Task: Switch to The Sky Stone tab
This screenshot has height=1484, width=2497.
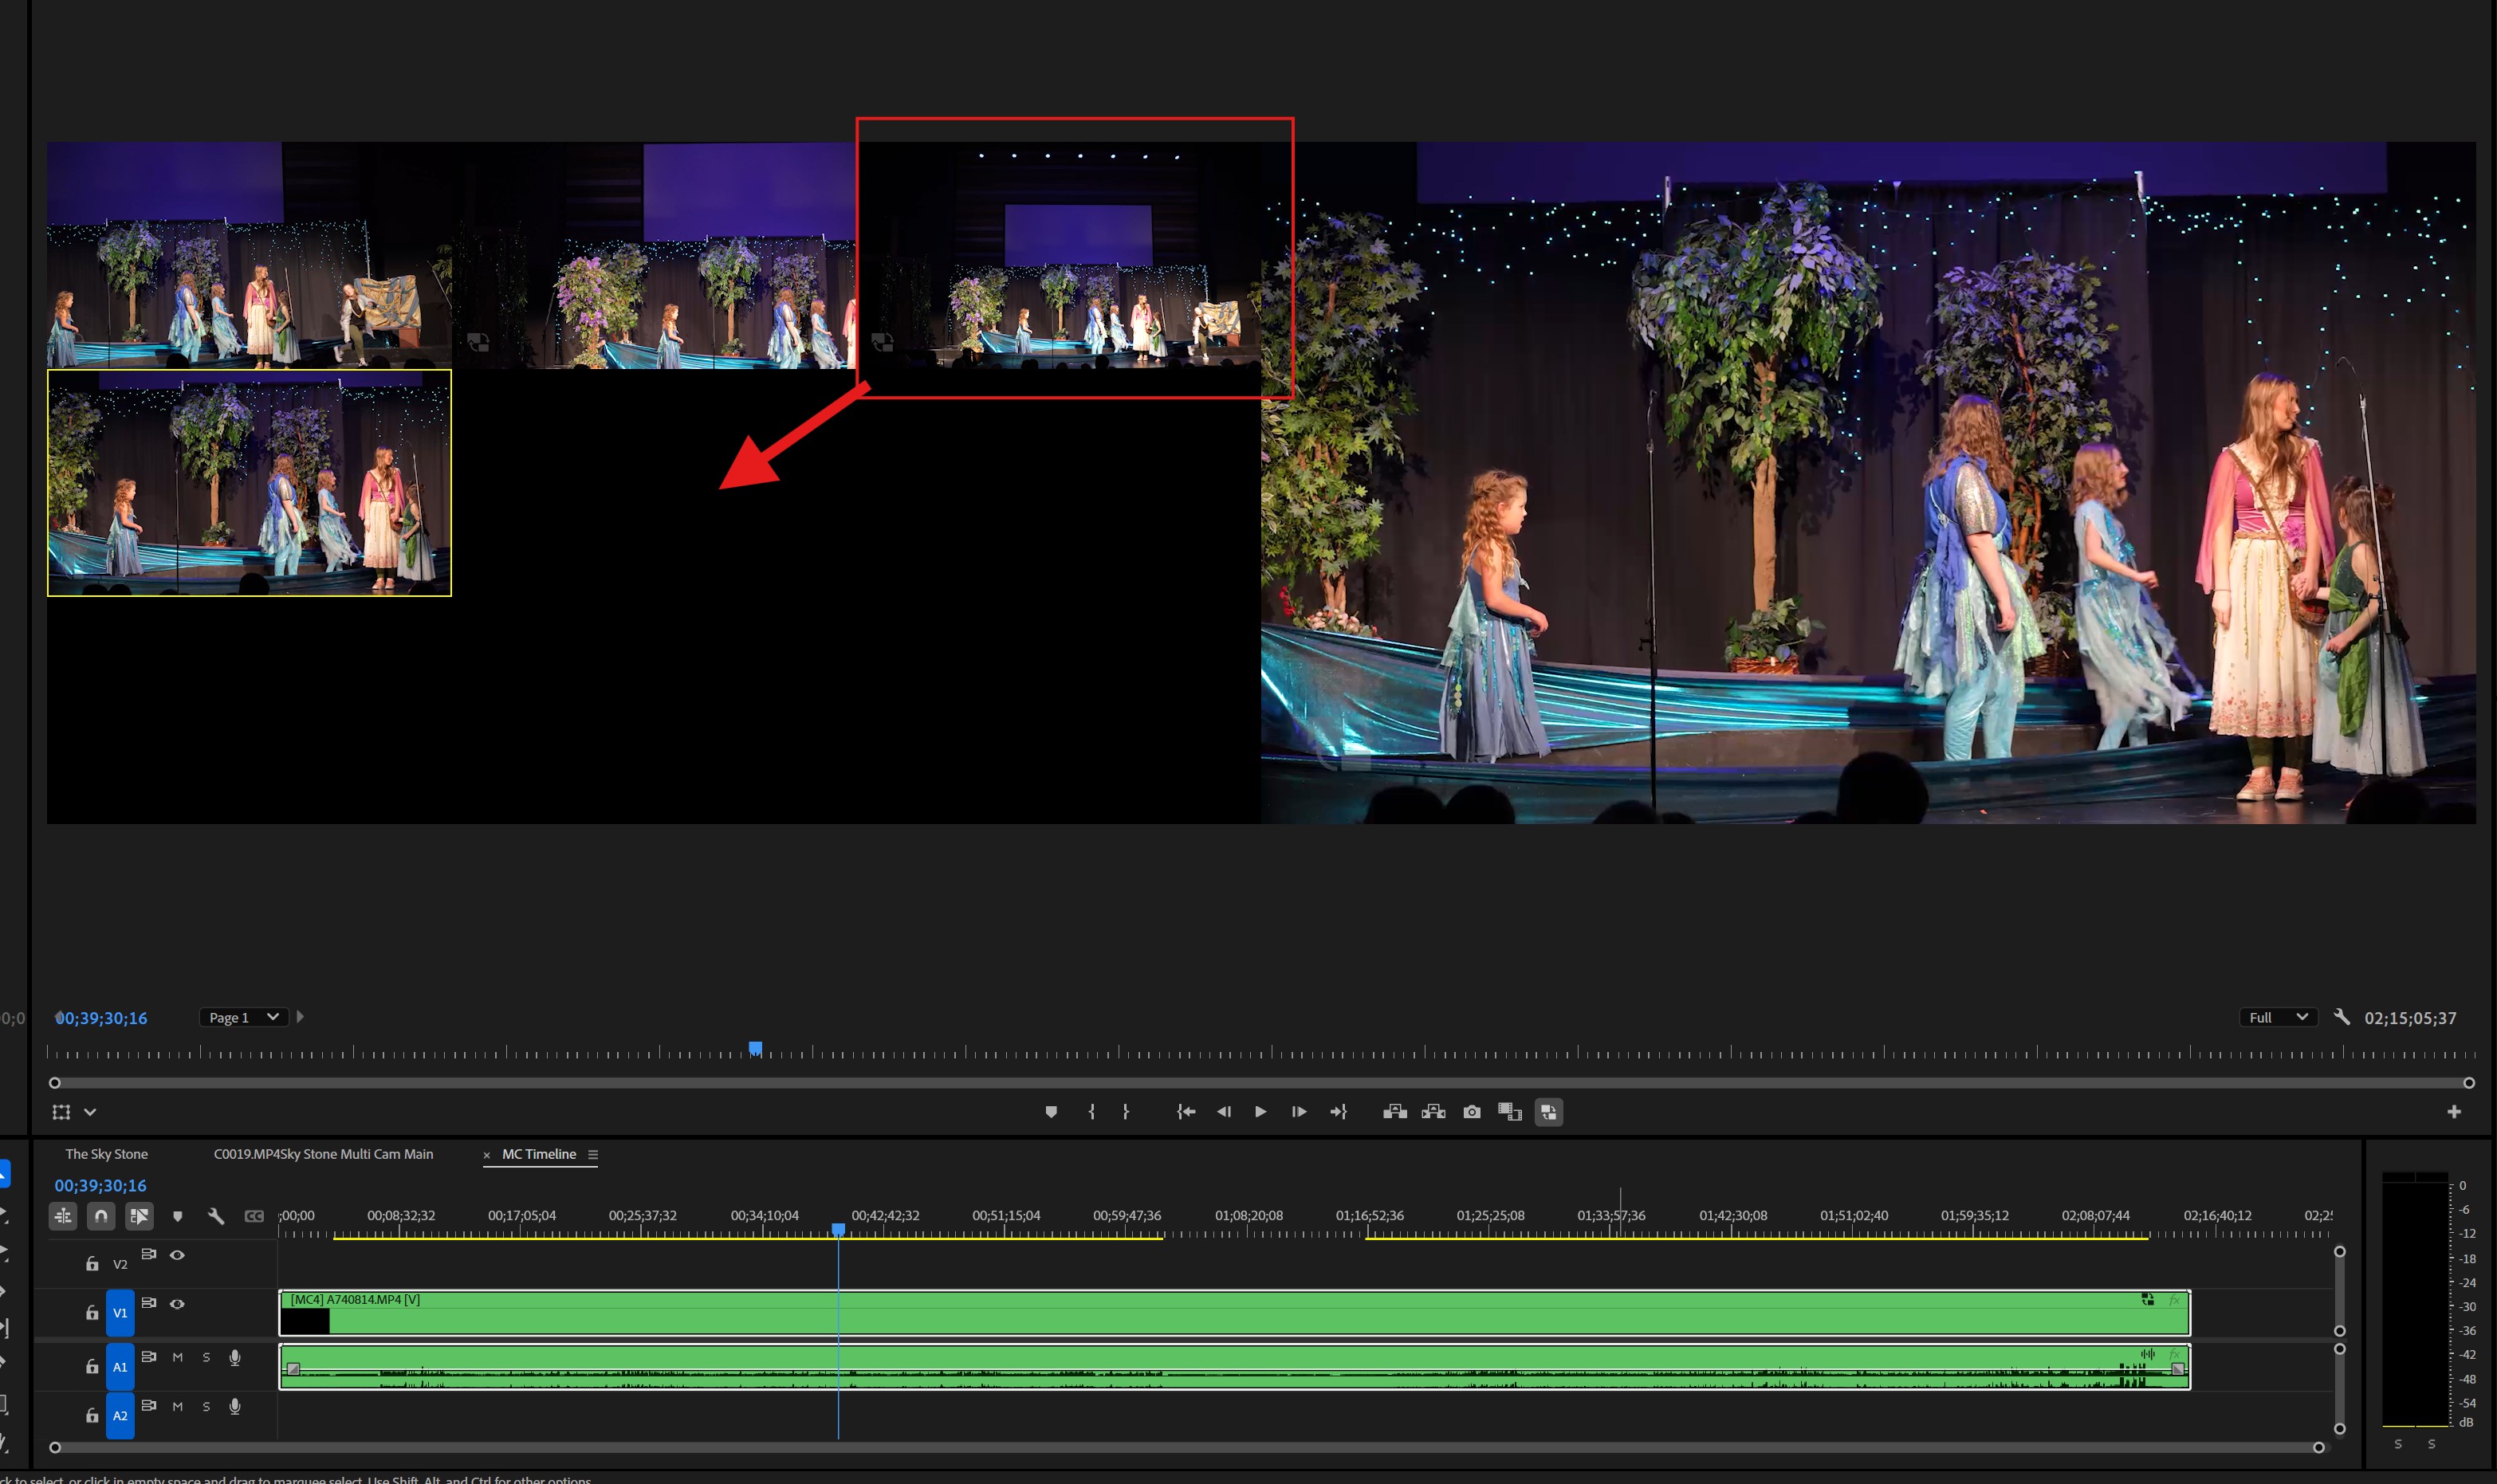Action: (x=106, y=1153)
